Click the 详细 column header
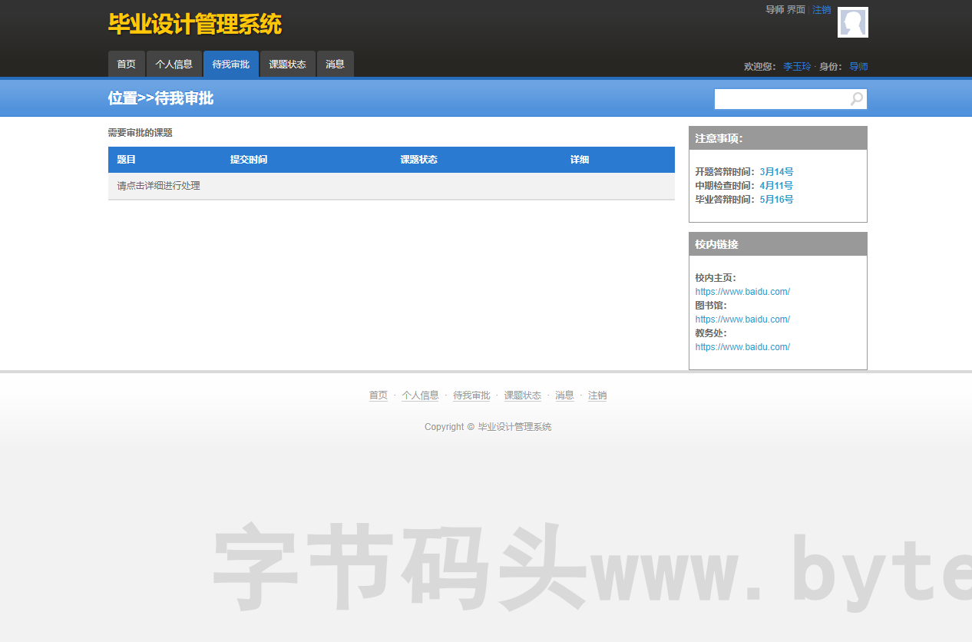The height and width of the screenshot is (642, 972). pos(580,160)
